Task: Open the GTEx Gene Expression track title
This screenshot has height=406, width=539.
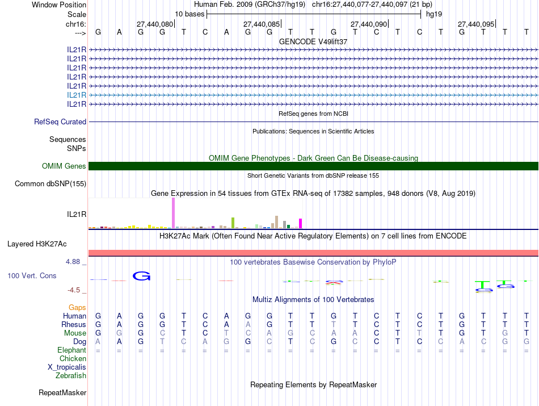Action: click(x=313, y=194)
